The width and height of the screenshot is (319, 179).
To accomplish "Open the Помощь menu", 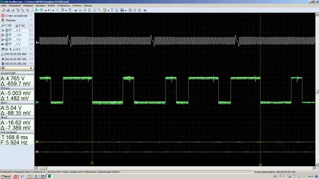I will pos(88,5).
